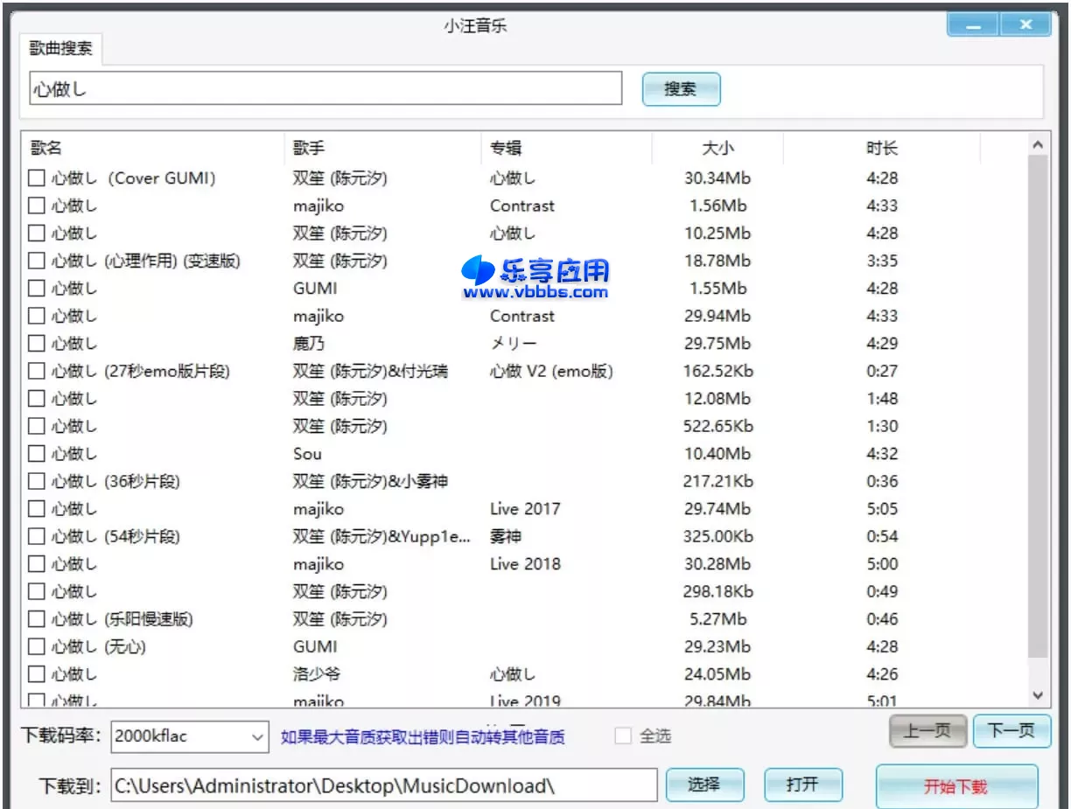The width and height of the screenshot is (1071, 809).
Task: Click the 搜索 search button
Action: pos(681,88)
